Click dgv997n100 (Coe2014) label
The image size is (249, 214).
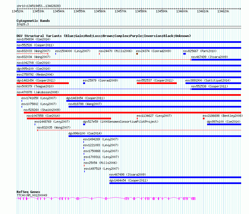224,122
